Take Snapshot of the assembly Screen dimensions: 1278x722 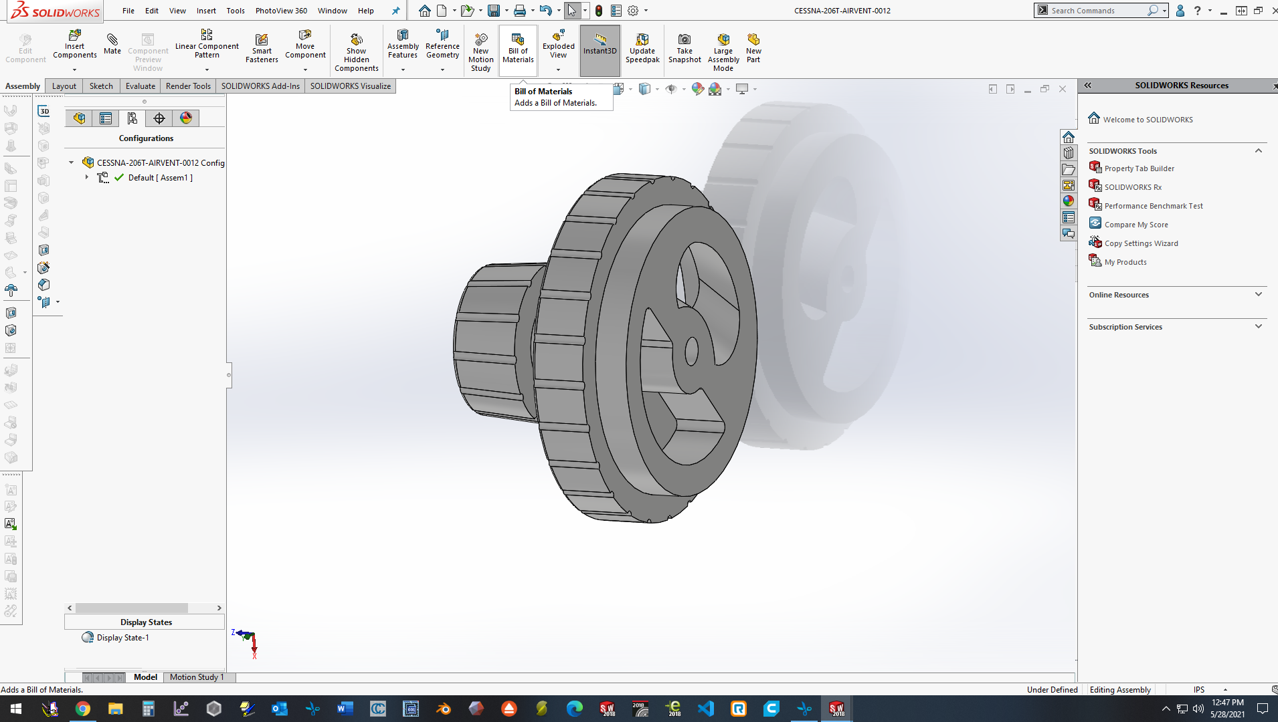[684, 48]
